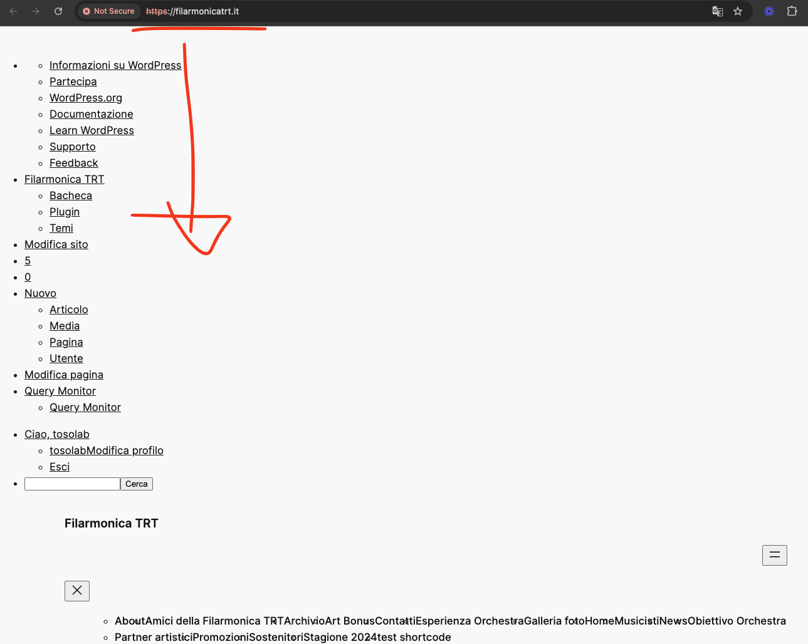
Task: Open the Art Bonus page
Action: point(350,621)
